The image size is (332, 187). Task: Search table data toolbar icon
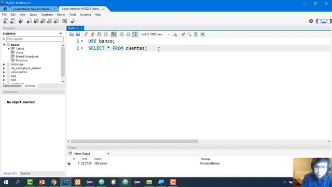click(64, 21)
